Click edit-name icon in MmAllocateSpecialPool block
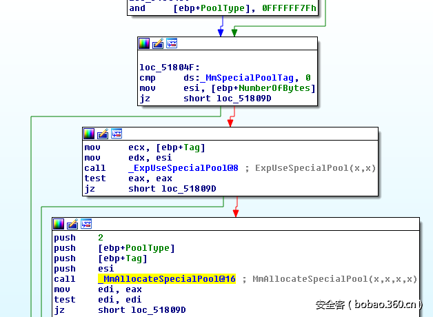This screenshot has height=317, width=433. (x=72, y=224)
